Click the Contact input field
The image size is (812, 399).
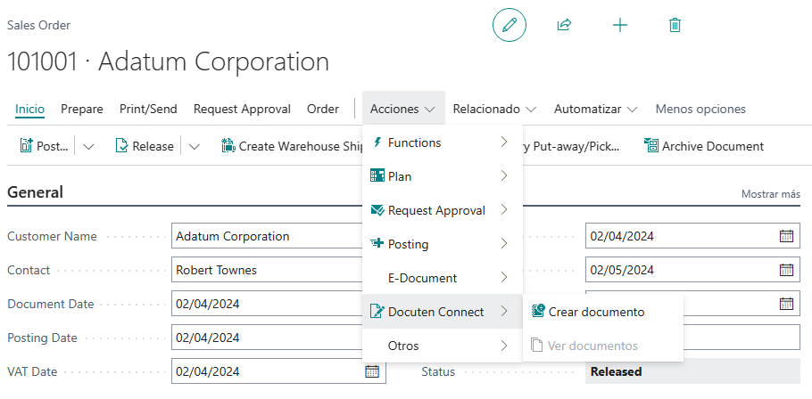pyautogui.click(x=266, y=270)
